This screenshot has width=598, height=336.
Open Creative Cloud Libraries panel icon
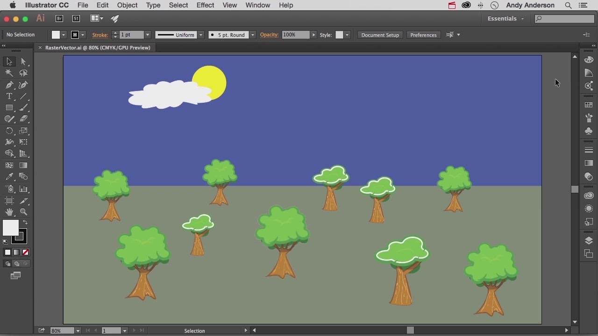pos(589,196)
